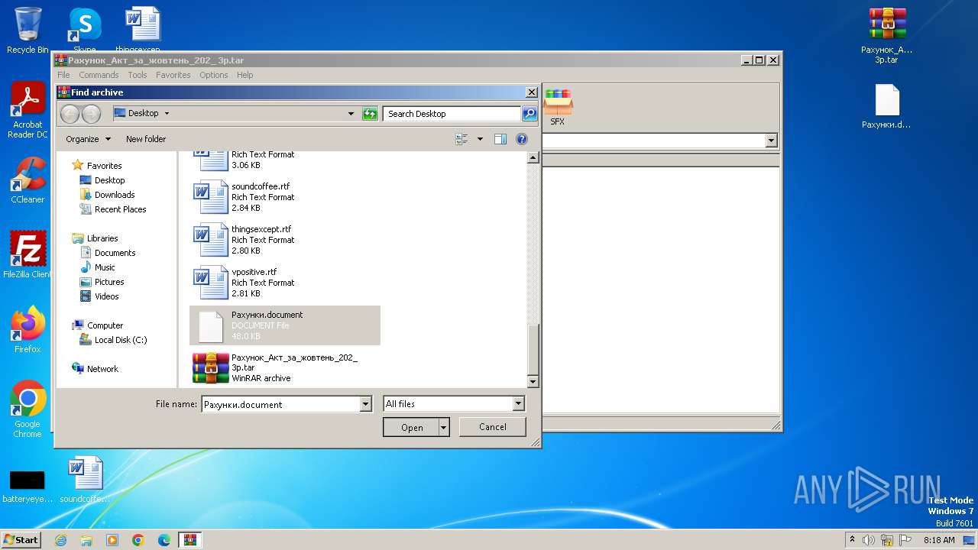Click the SFX toolbar icon in WinRAR
The height and width of the screenshot is (550, 978).
pyautogui.click(x=558, y=107)
